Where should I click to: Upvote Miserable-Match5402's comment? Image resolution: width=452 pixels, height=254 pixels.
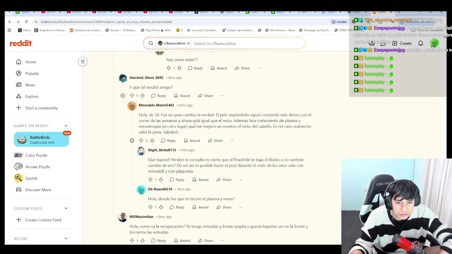(x=141, y=140)
